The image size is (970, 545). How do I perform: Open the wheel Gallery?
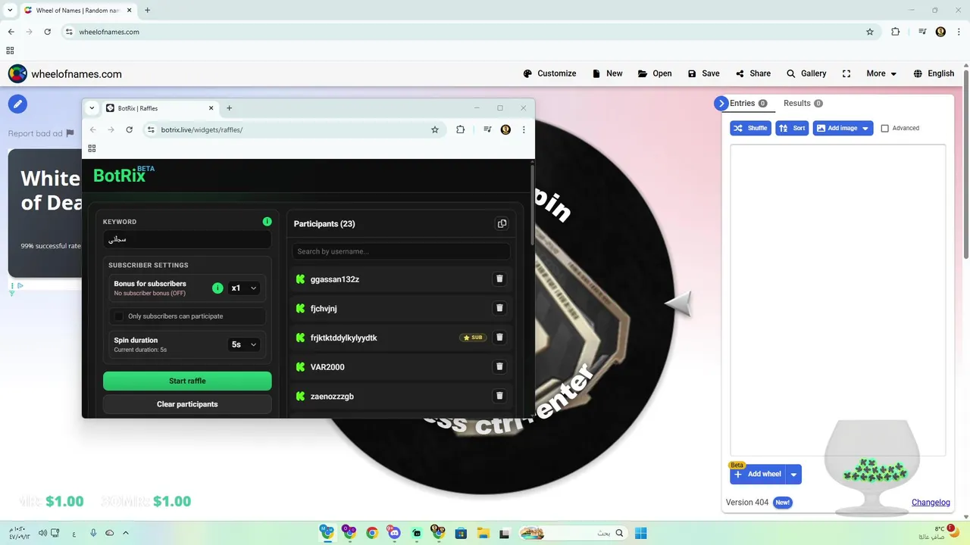pos(806,73)
